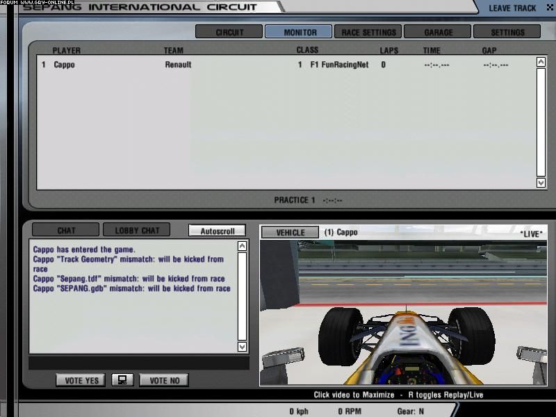The height and width of the screenshot is (417, 556).
Task: Select player name Cappo in the list
Action: [64, 65]
